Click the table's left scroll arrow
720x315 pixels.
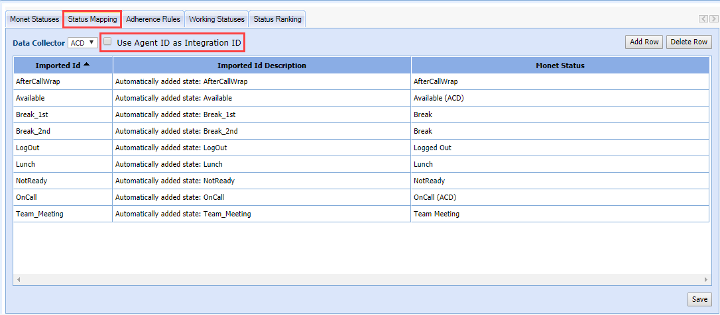(18, 280)
